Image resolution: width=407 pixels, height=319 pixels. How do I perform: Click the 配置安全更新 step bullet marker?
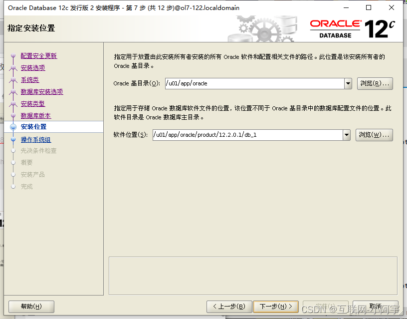[x=13, y=55]
